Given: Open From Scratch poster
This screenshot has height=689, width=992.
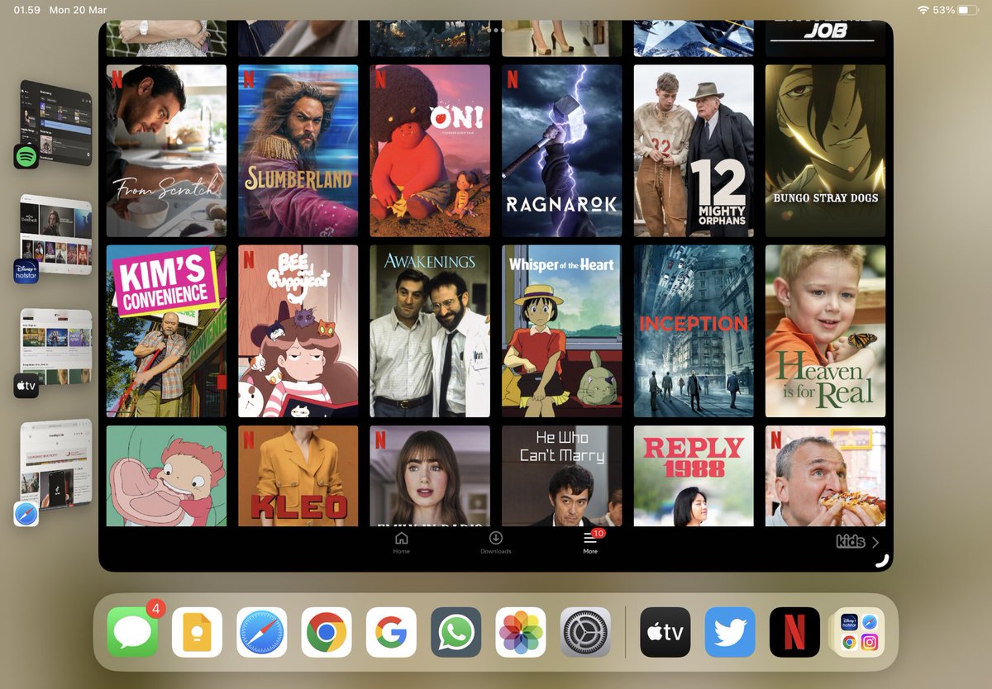Looking at the screenshot, I should tap(166, 151).
